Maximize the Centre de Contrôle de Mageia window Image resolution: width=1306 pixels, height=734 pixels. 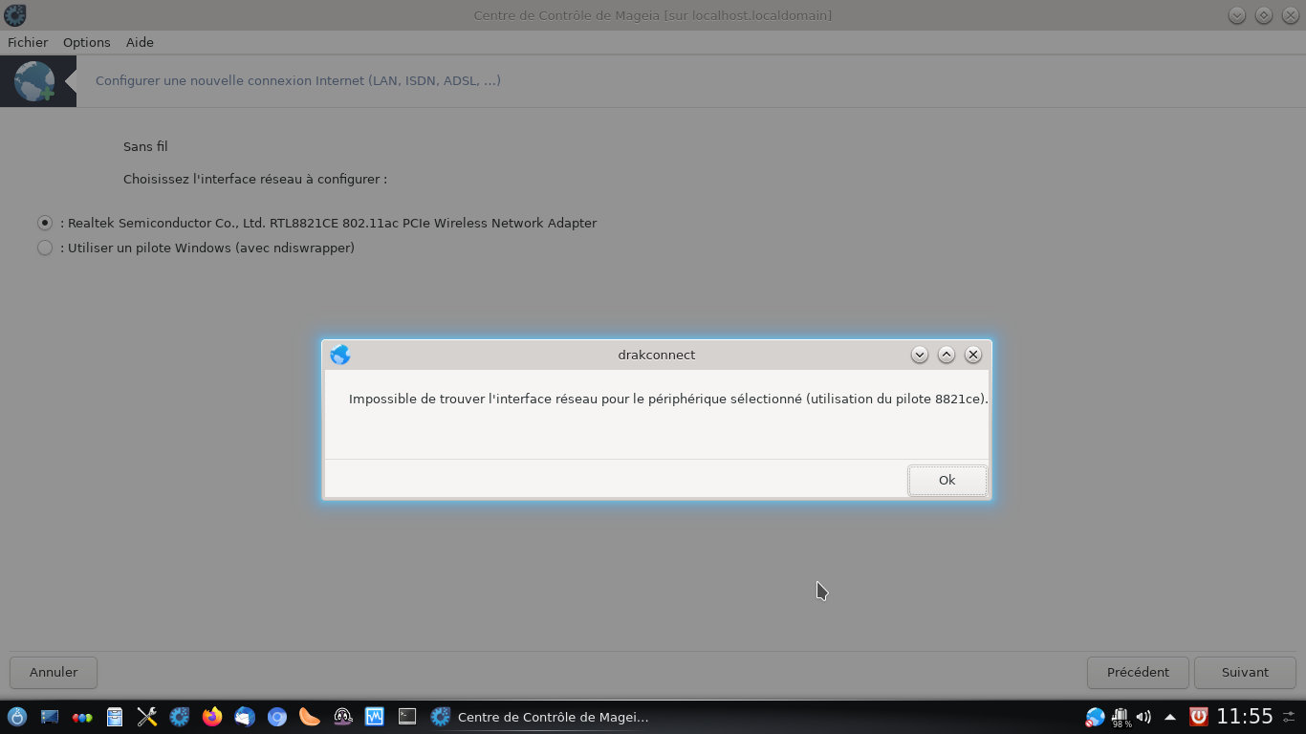tap(1264, 15)
